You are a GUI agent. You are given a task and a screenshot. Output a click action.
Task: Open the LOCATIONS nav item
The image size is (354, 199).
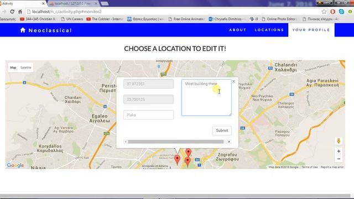269,30
